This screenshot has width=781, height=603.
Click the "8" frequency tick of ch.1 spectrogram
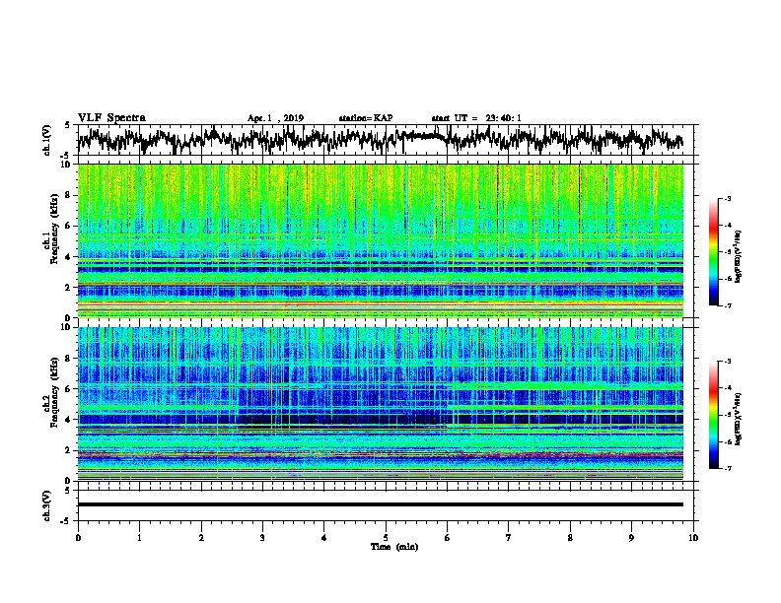[68, 195]
